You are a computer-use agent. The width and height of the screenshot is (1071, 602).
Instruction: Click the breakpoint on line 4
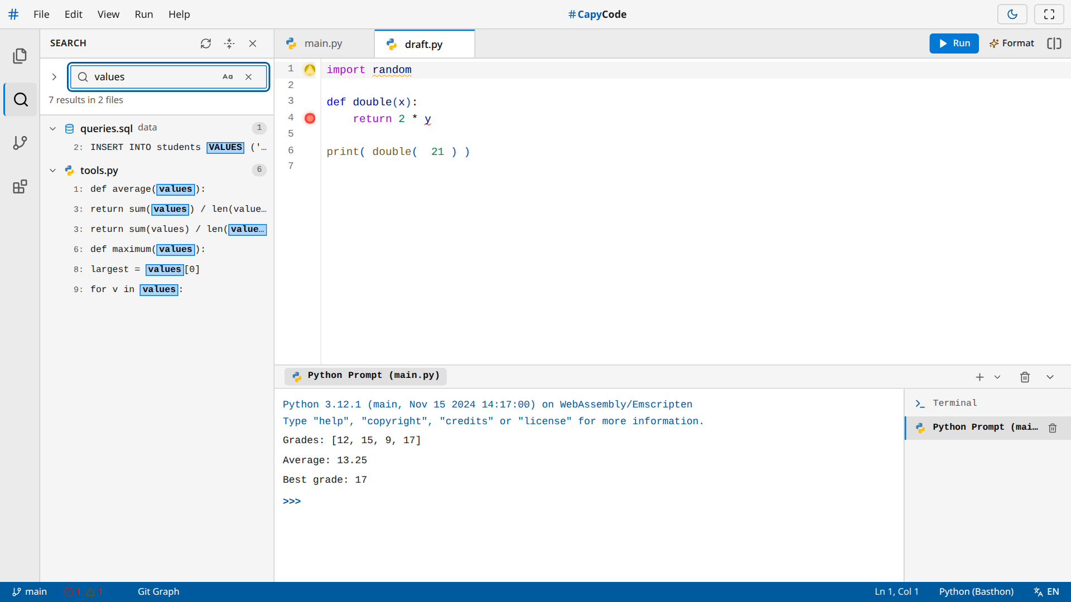coord(310,118)
